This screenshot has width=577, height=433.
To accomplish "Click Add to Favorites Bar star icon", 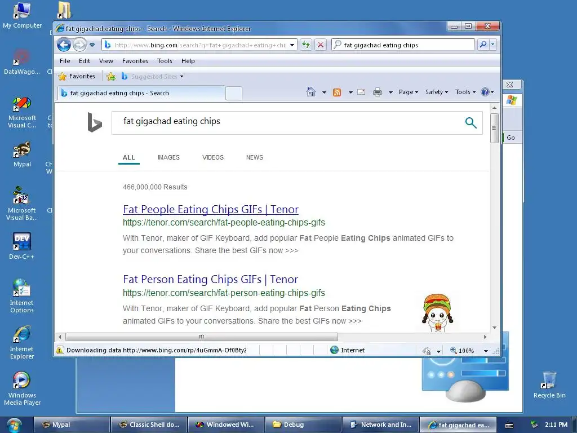I will coord(111,76).
